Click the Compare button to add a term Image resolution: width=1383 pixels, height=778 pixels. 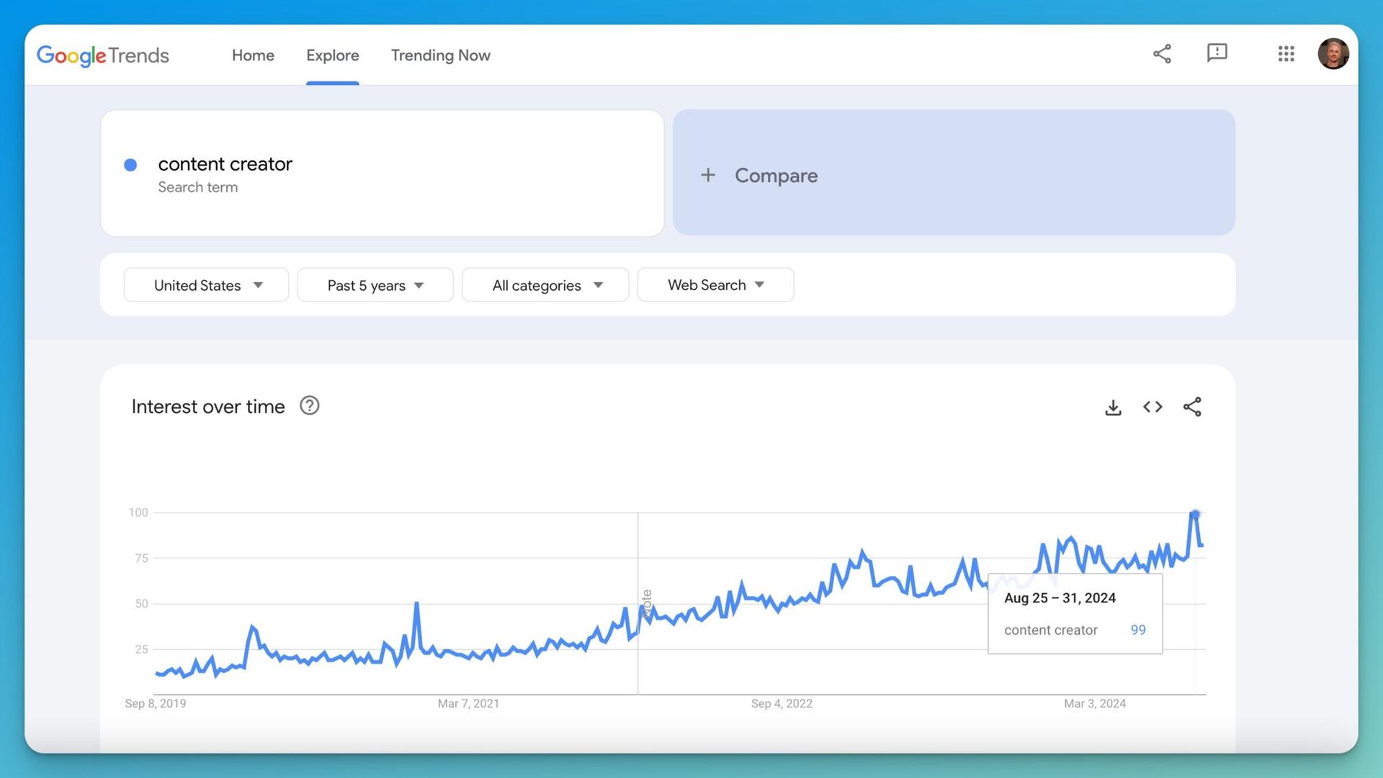758,174
